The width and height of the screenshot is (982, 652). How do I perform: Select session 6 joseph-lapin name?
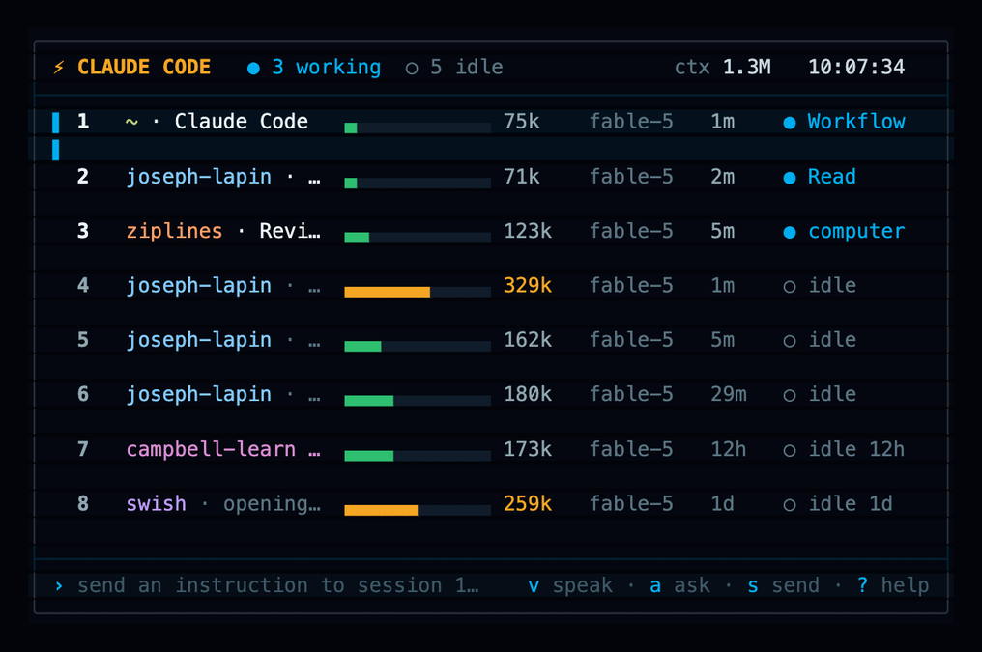(198, 394)
